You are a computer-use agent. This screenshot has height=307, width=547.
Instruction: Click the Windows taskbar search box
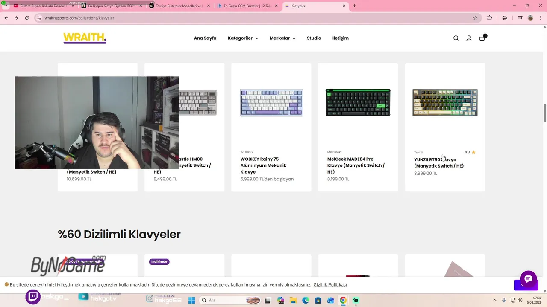tap(231, 300)
